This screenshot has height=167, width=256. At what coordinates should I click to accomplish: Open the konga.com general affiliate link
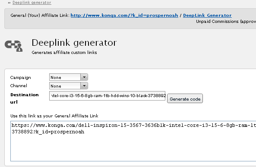(124, 16)
